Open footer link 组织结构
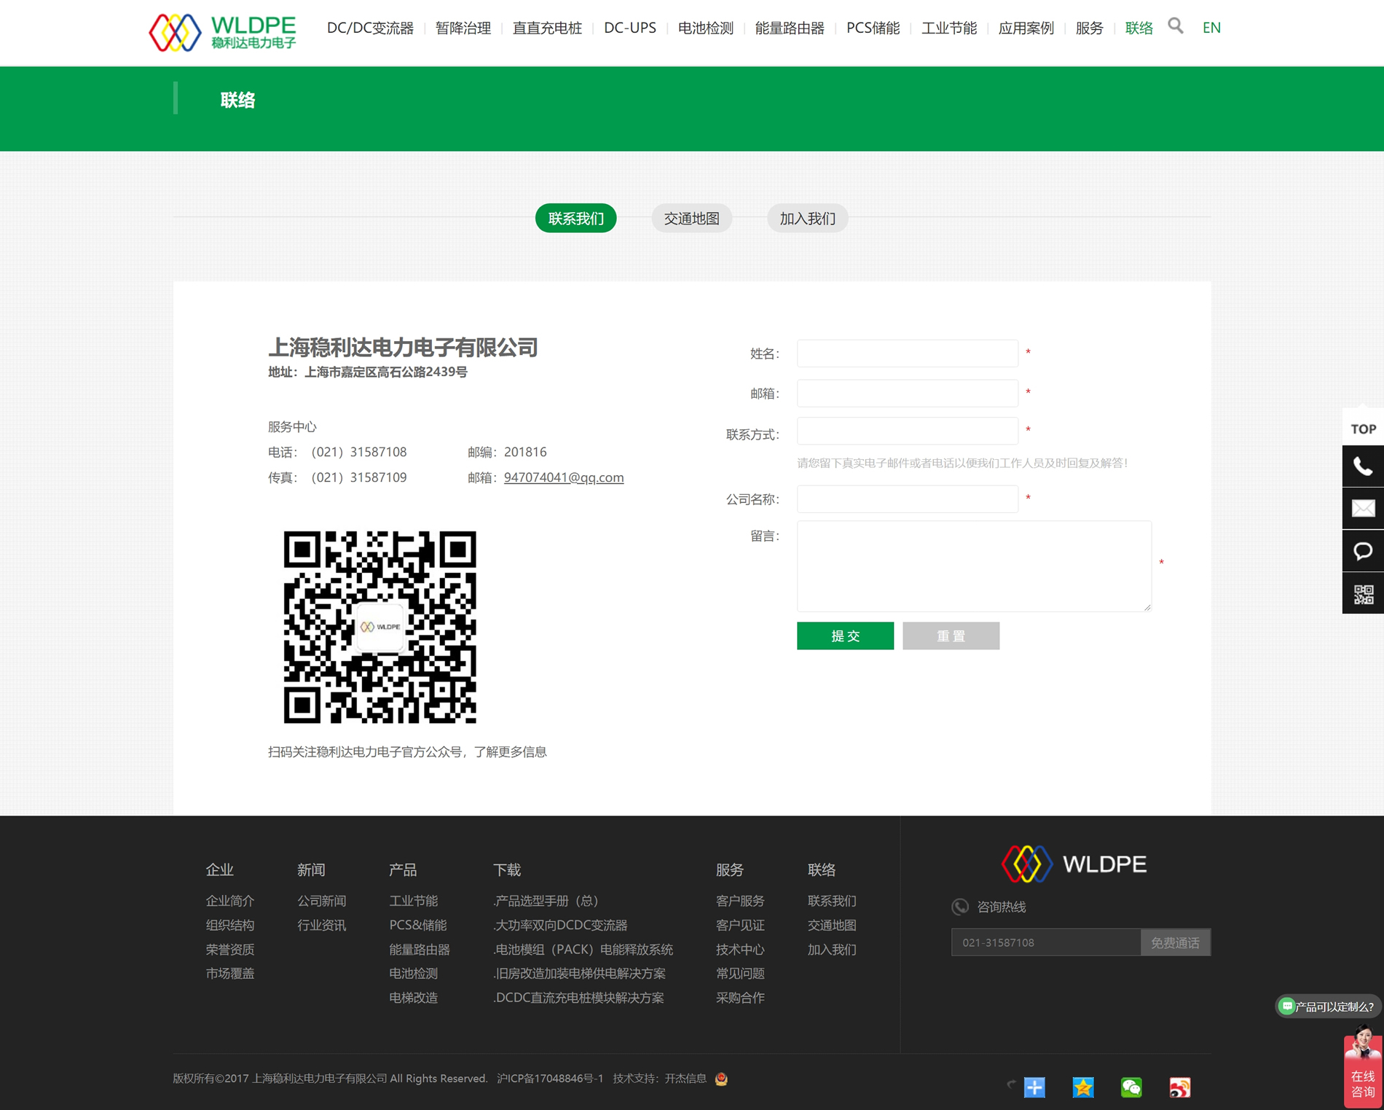 (229, 925)
